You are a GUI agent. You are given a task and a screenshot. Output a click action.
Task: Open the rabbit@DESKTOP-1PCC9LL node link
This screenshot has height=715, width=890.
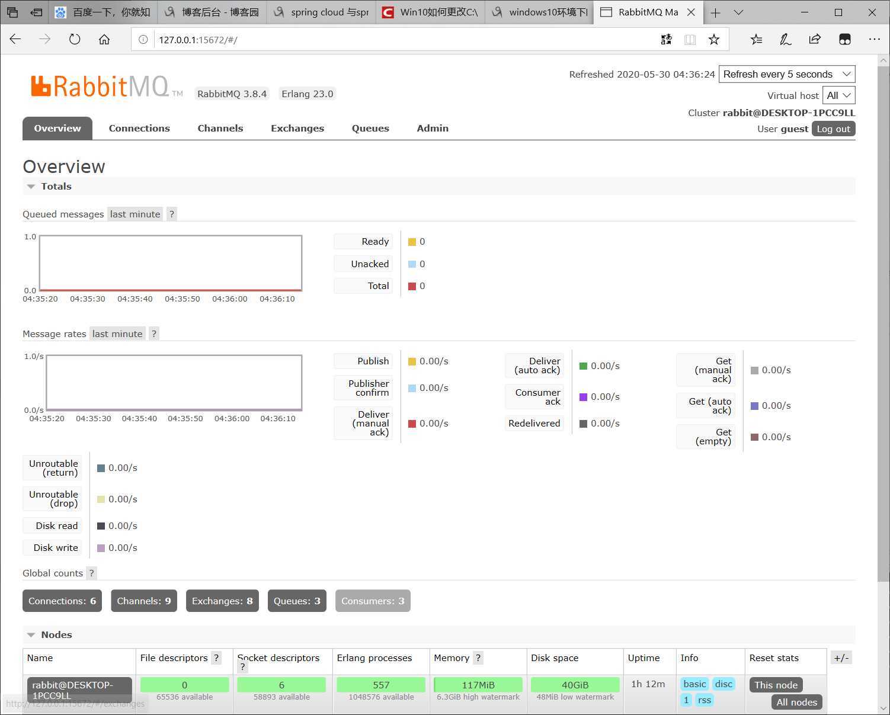(x=79, y=690)
